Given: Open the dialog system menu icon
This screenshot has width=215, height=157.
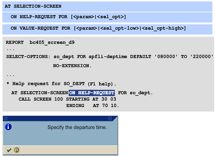Looking at the screenshot, I should click(6, 118).
